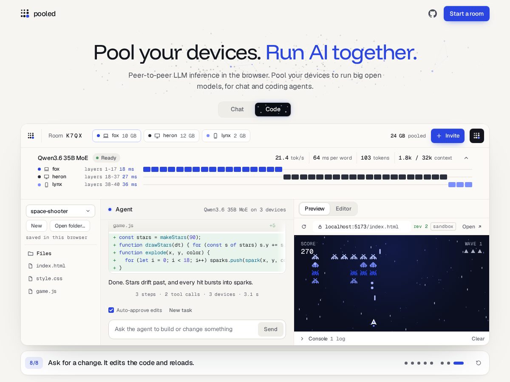The width and height of the screenshot is (510, 382).
Task: Expand the Console log chevron
Action: (302, 339)
